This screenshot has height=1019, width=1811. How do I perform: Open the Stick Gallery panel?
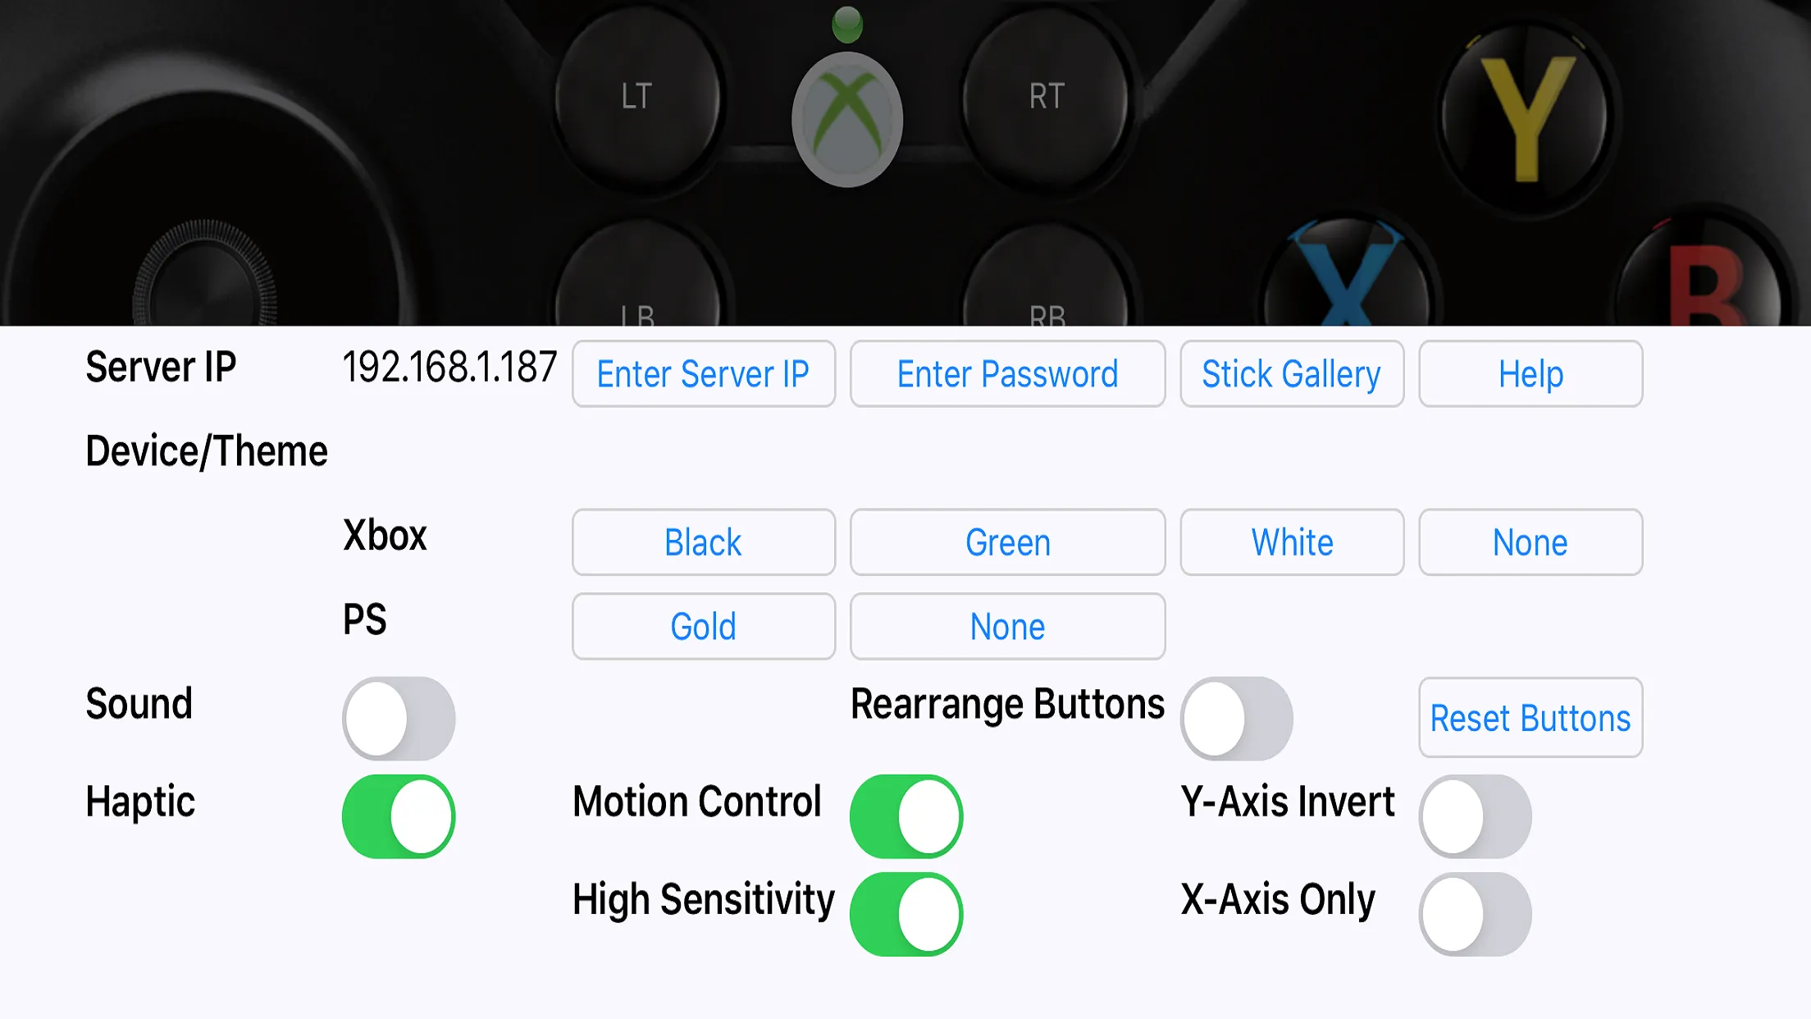1291,373
